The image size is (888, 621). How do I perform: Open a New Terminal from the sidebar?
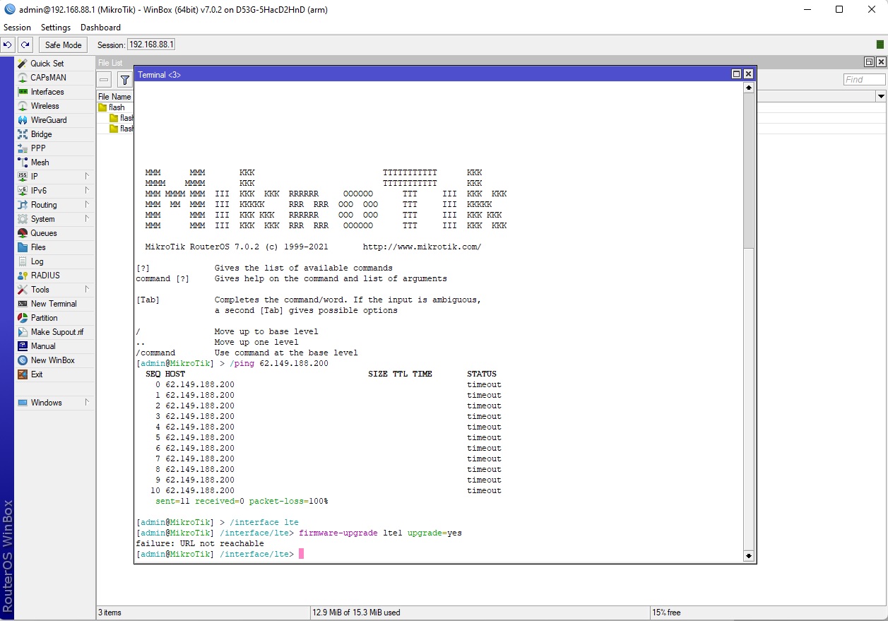tap(54, 304)
